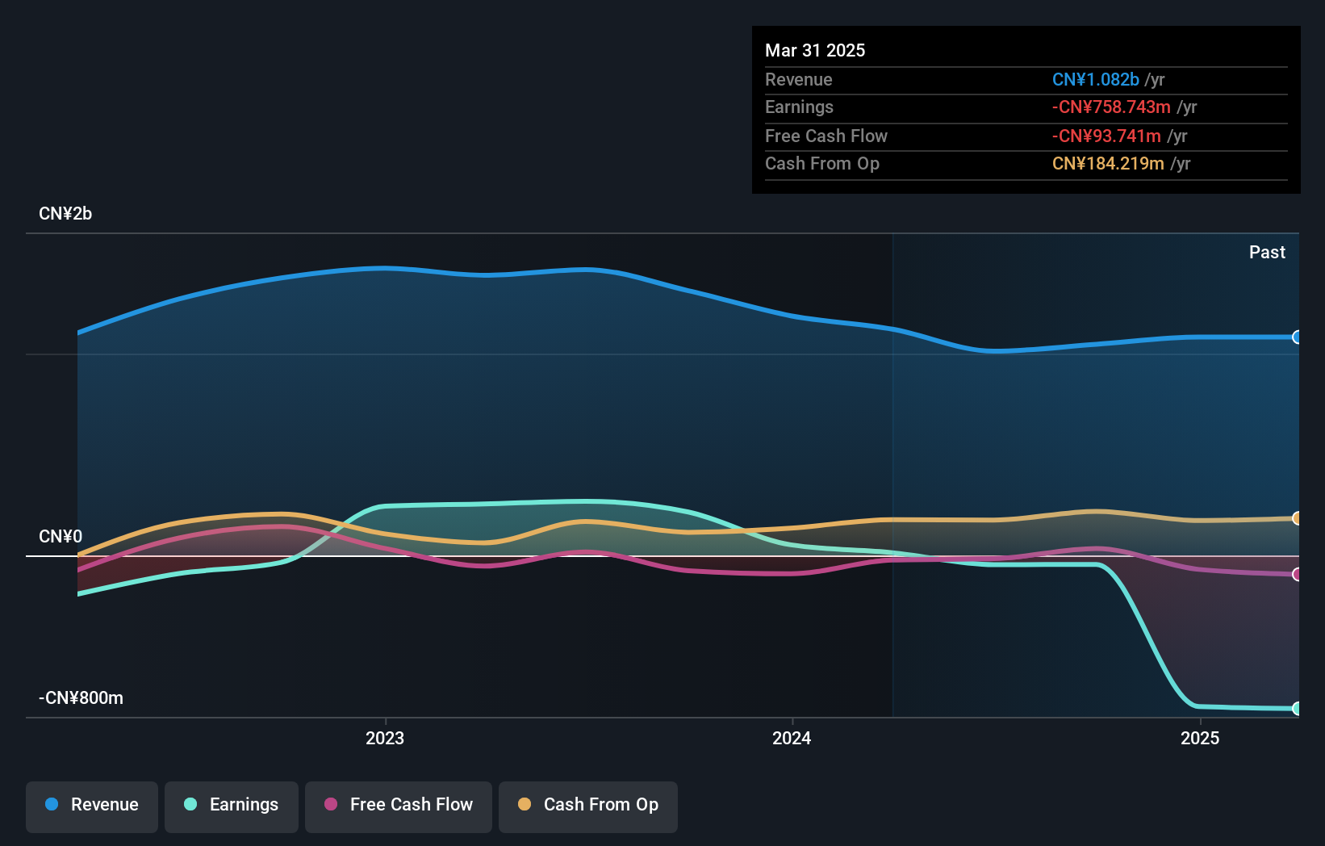Viewport: 1325px width, 846px height.
Task: Select the Revenue endpoint marker on chart
Action: click(x=1297, y=337)
